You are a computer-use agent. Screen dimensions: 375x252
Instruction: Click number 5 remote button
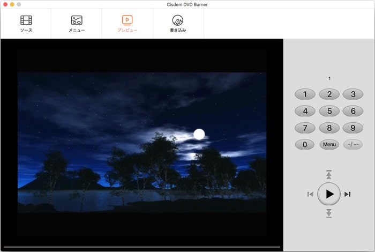[x=329, y=111]
